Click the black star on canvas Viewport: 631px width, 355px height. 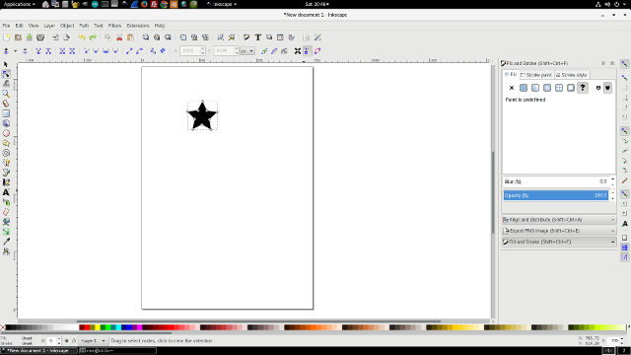pos(202,116)
